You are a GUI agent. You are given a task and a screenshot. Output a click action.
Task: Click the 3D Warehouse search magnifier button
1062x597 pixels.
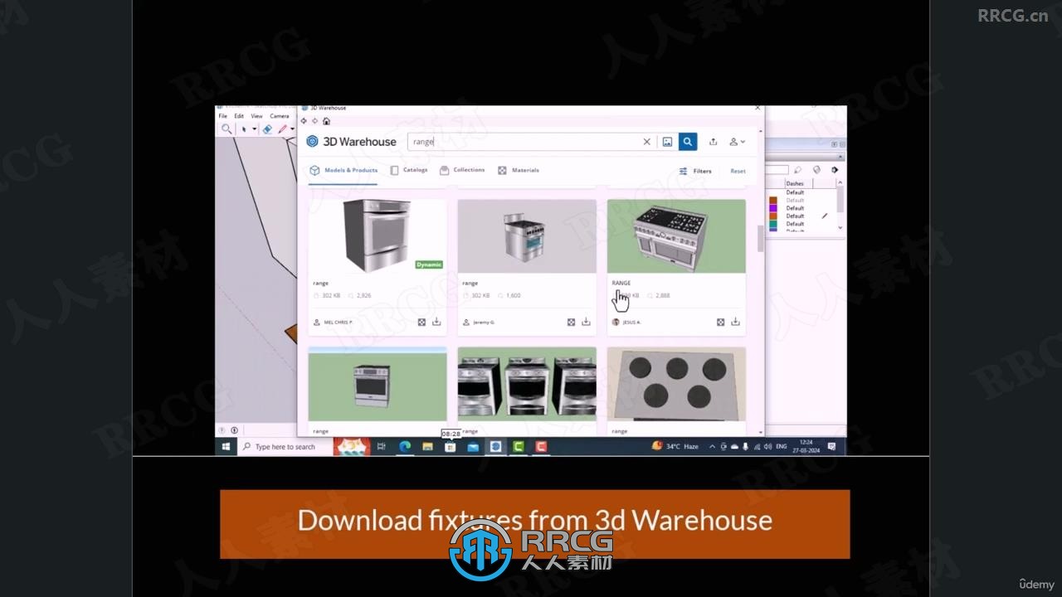point(687,142)
